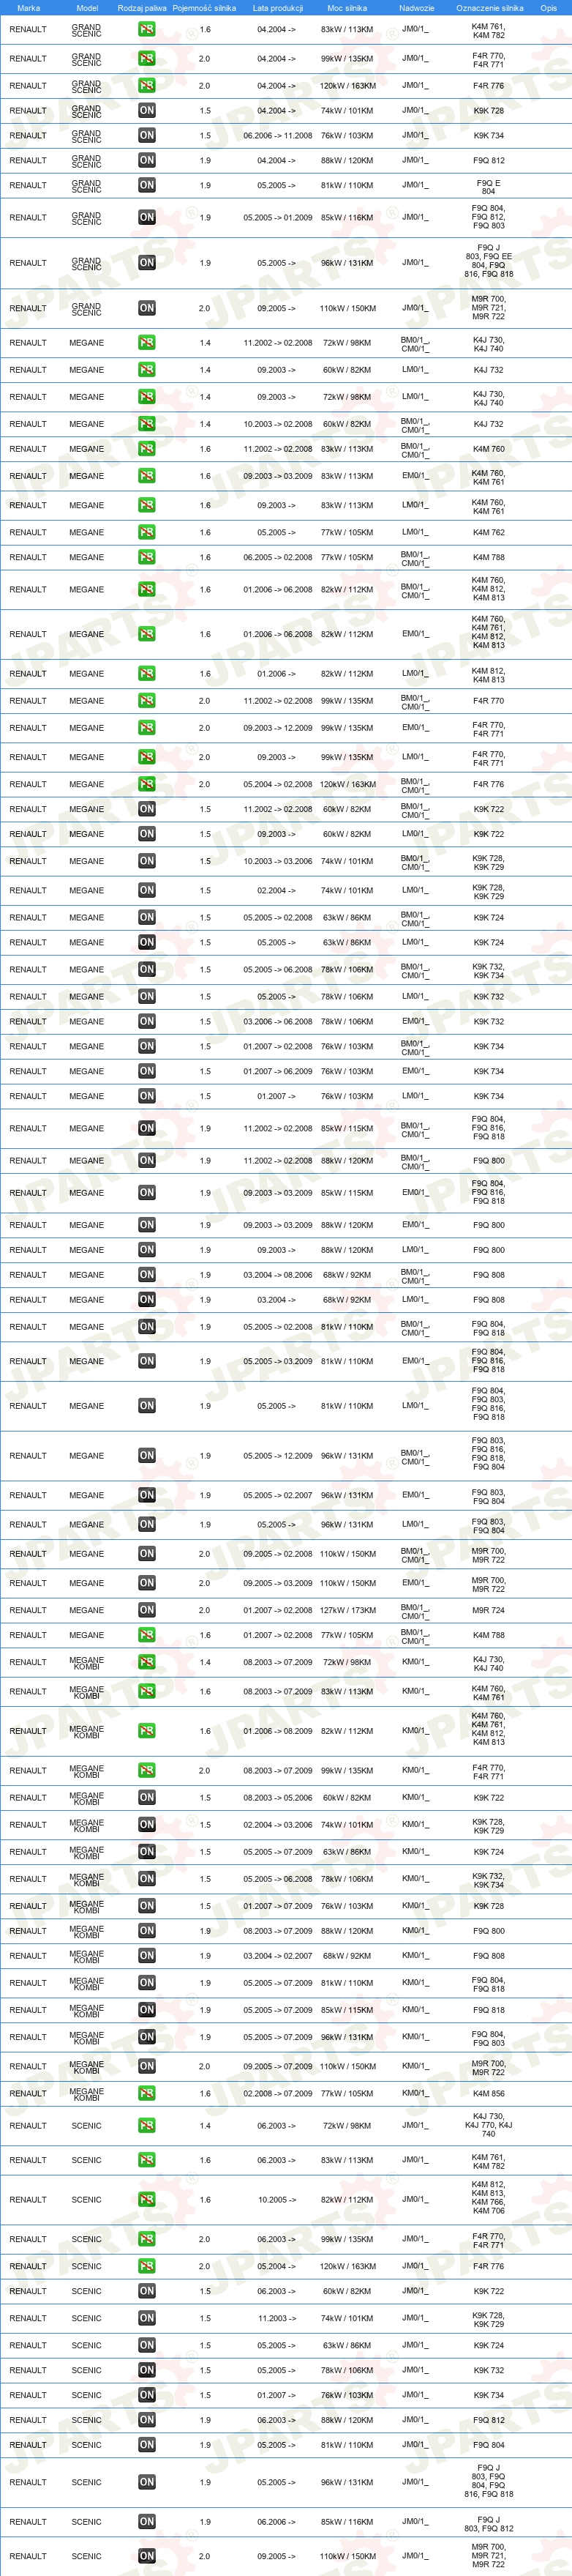Click PB icon in Scenic K4M 766 row

click(x=147, y=2200)
